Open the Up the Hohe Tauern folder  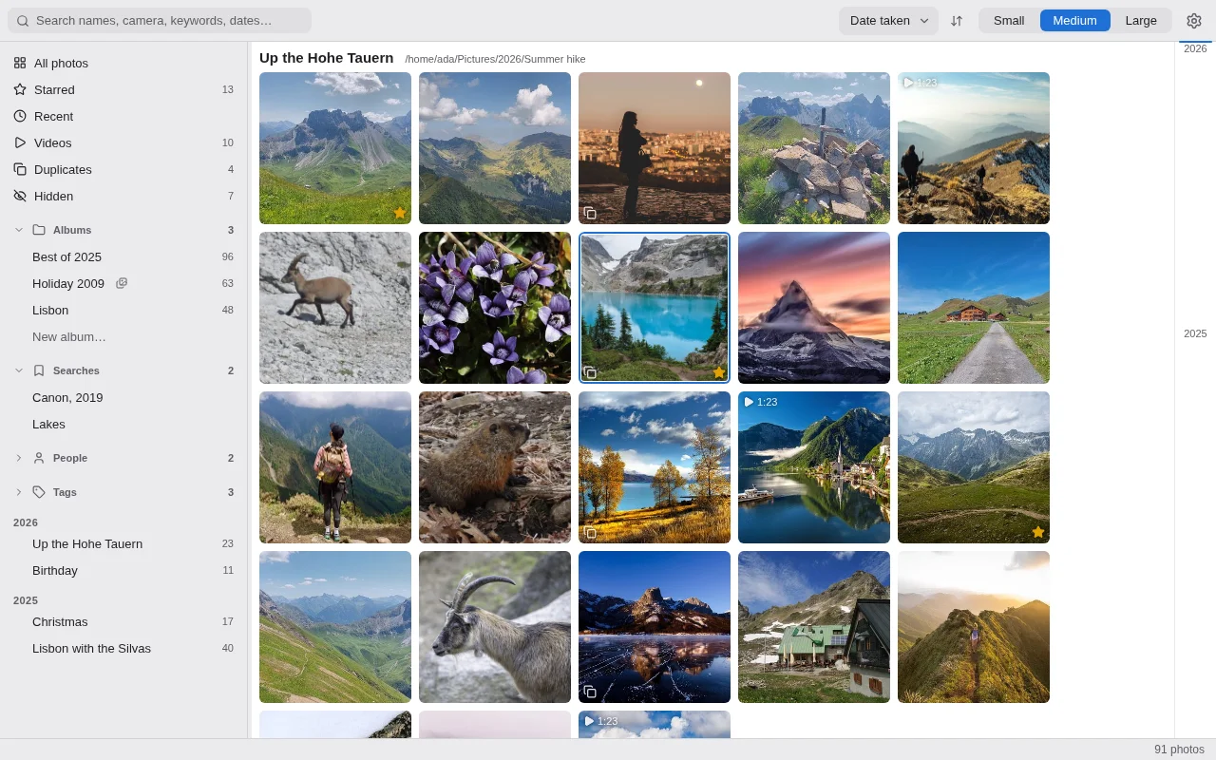[x=123, y=543]
